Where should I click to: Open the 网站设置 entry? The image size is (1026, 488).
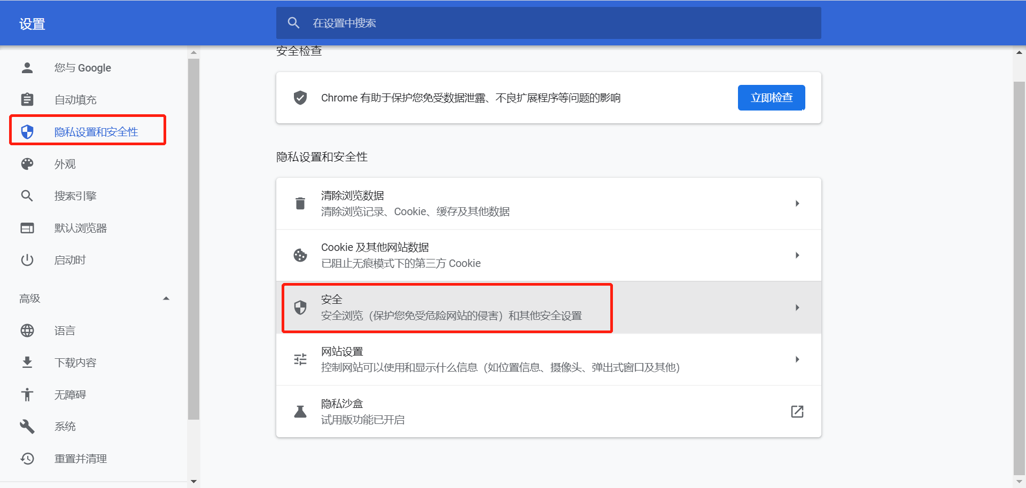point(548,359)
